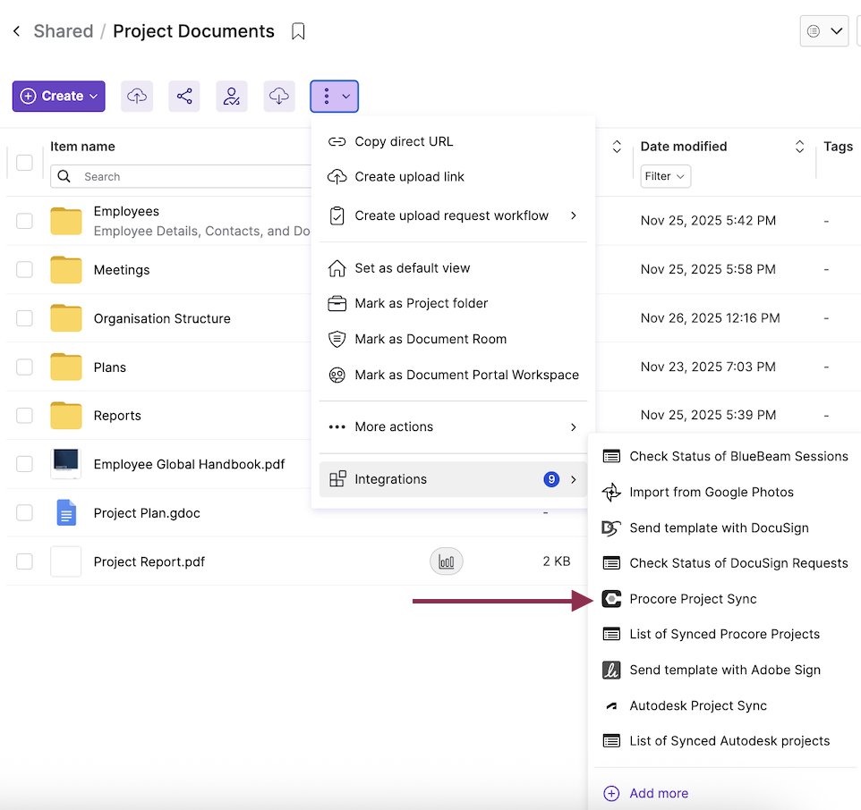Open the Employee Global Handbook.pdf thumbnail
The height and width of the screenshot is (810, 861).
pos(66,464)
